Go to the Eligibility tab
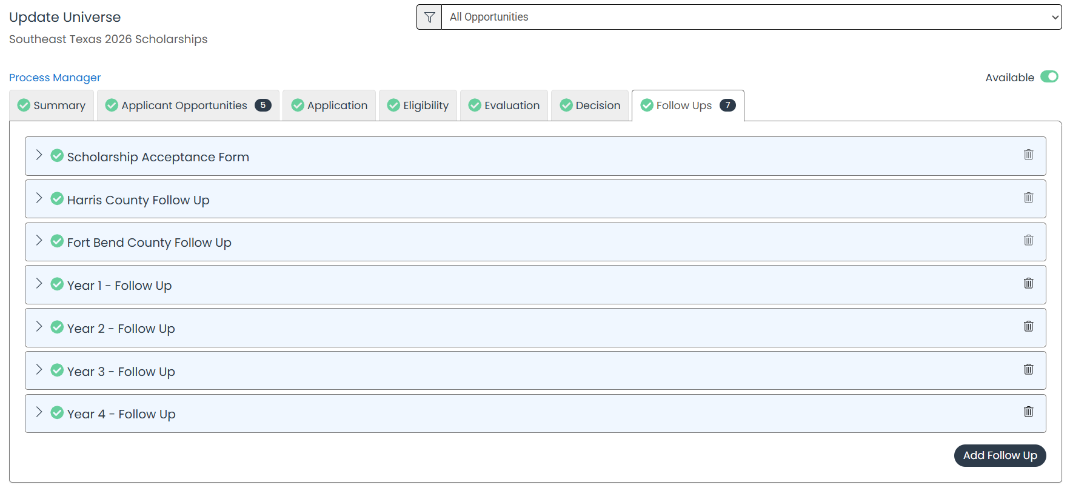Screen dimensions: 1070x499 tap(418, 105)
